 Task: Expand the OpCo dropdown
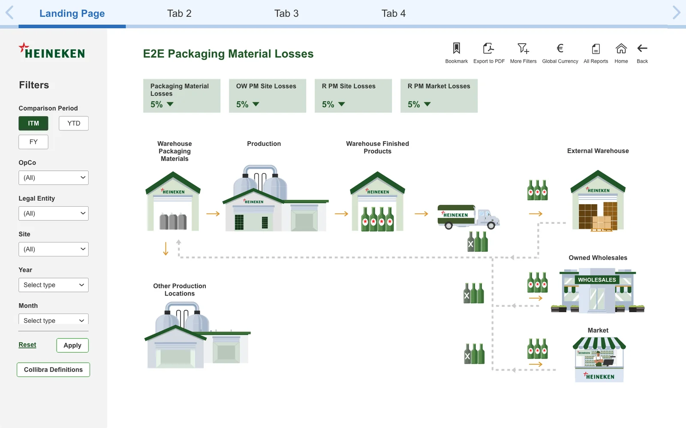54,178
